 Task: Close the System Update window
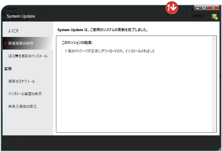coord(213,8)
